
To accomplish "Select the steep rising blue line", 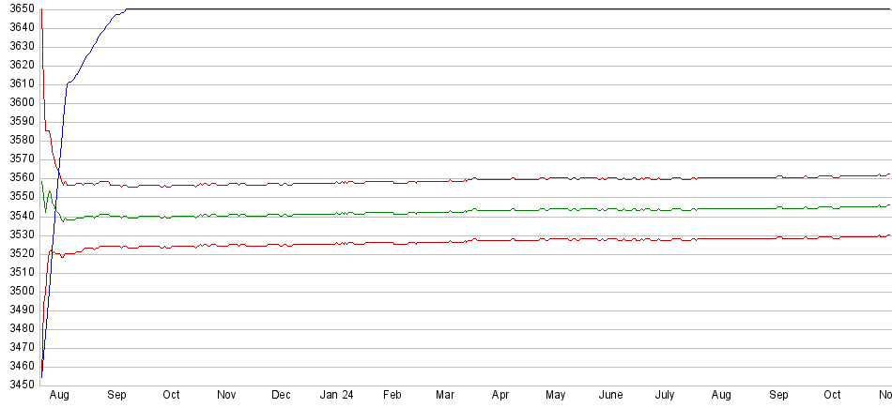I will [x=64, y=113].
